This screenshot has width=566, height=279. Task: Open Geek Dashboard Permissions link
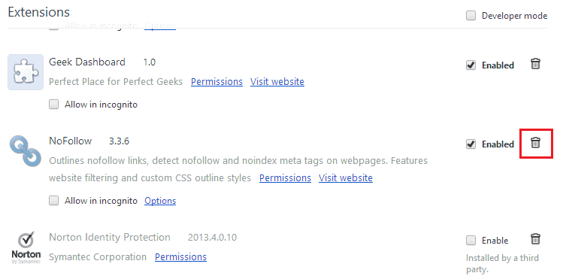pyautogui.click(x=216, y=81)
